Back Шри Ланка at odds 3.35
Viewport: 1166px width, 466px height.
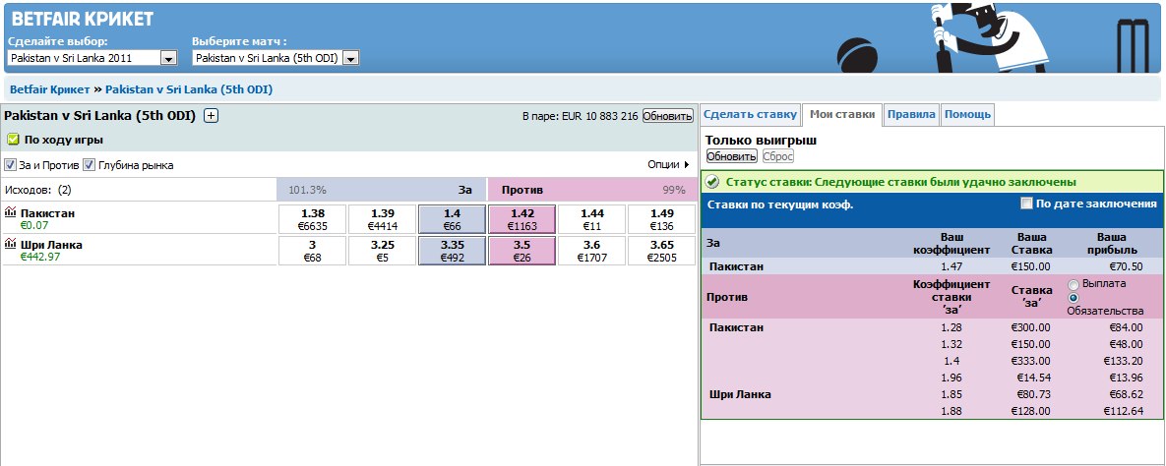click(452, 251)
